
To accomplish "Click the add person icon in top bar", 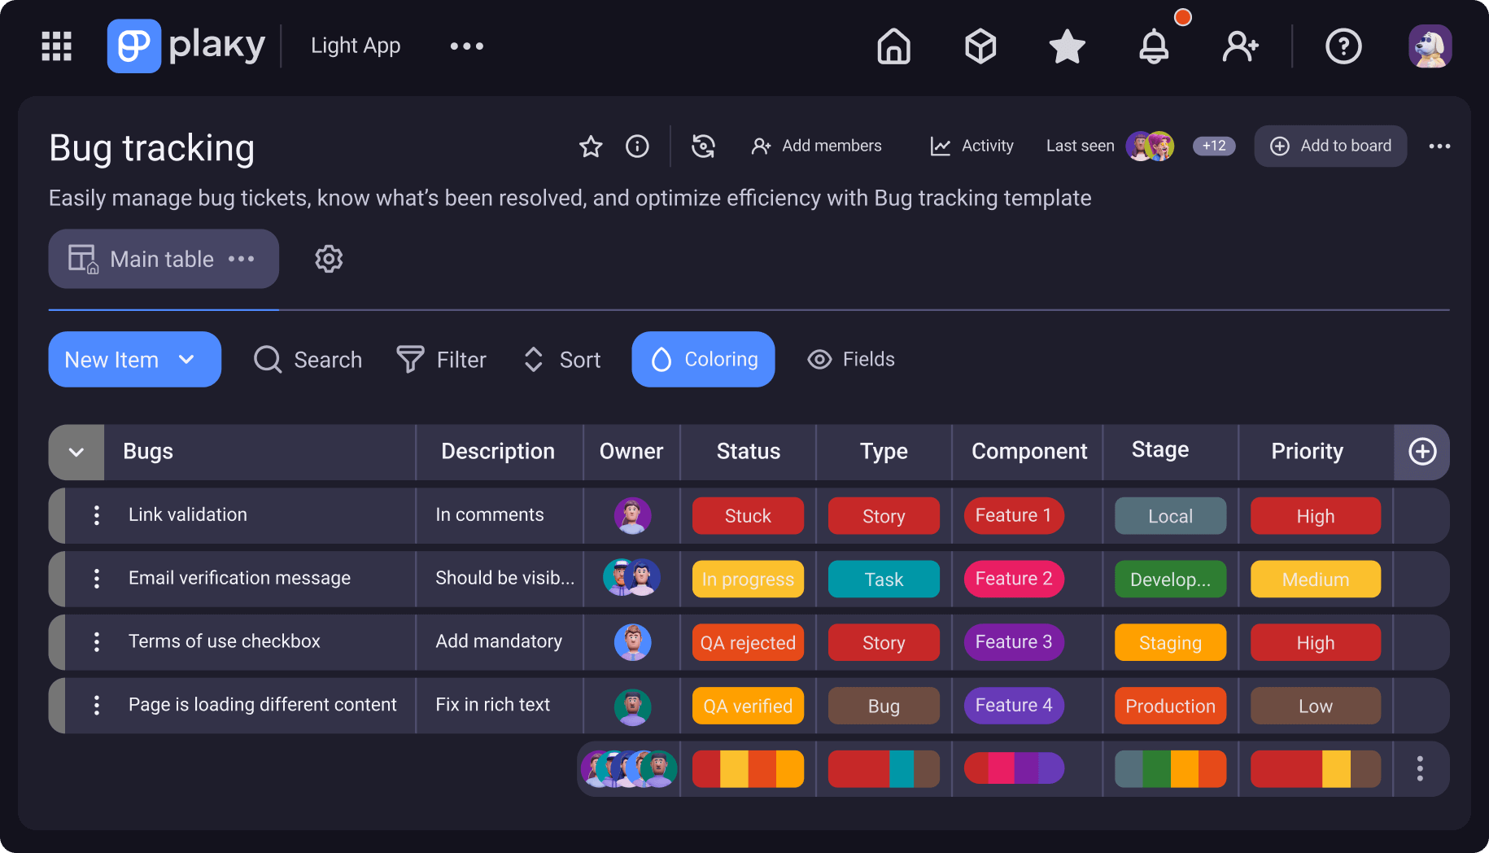I will (1239, 46).
